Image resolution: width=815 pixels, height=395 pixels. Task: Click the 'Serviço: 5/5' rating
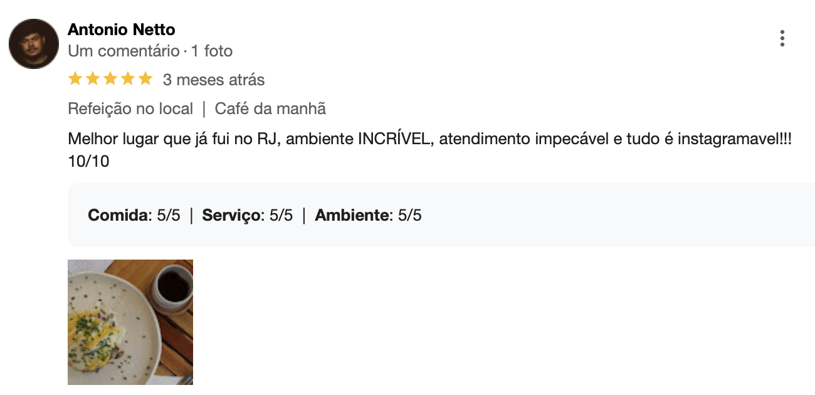click(248, 216)
